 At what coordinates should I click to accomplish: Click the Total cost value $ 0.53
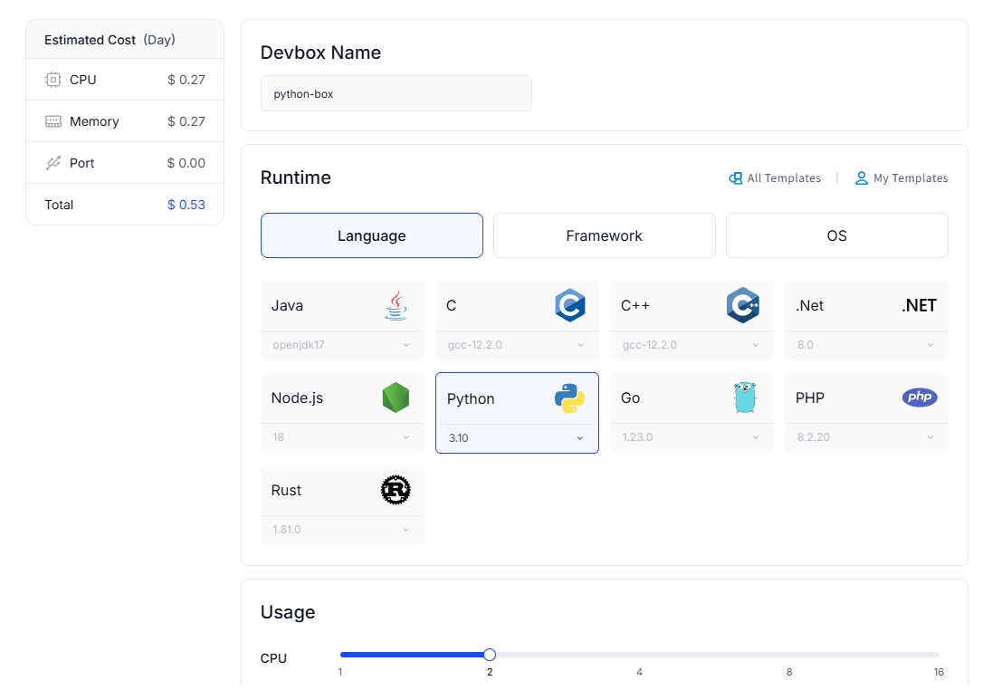click(186, 205)
